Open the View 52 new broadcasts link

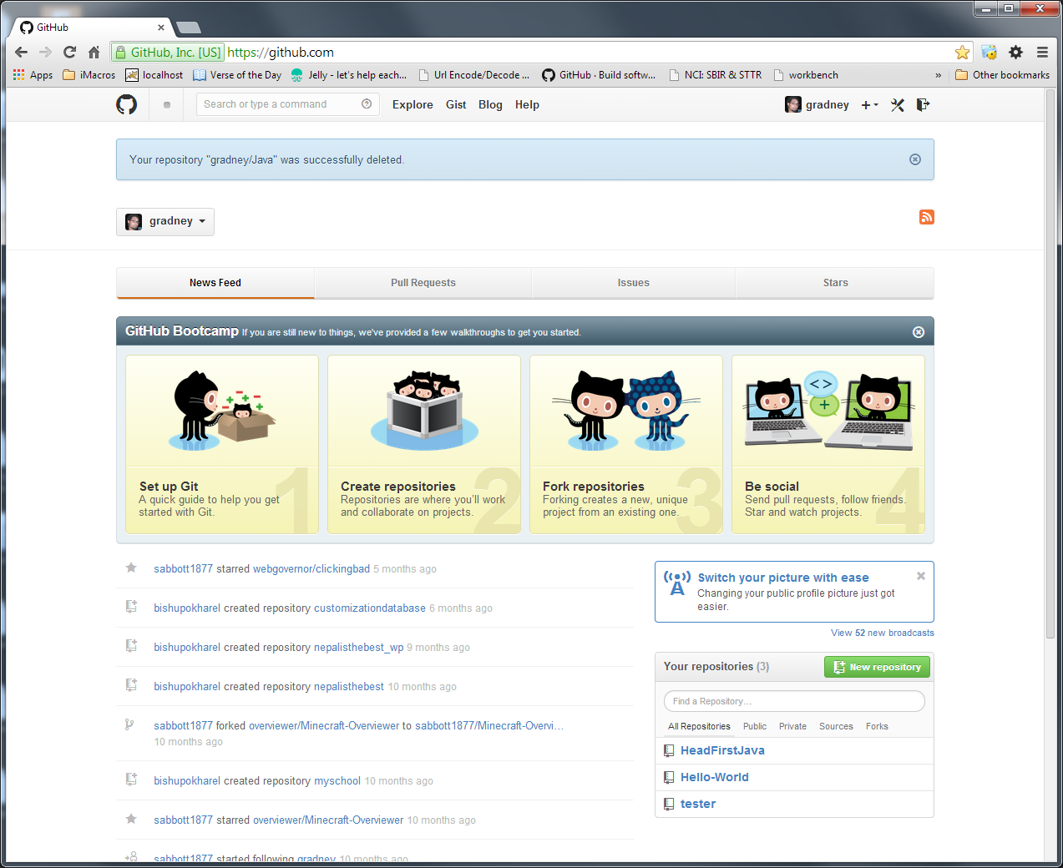(x=882, y=633)
